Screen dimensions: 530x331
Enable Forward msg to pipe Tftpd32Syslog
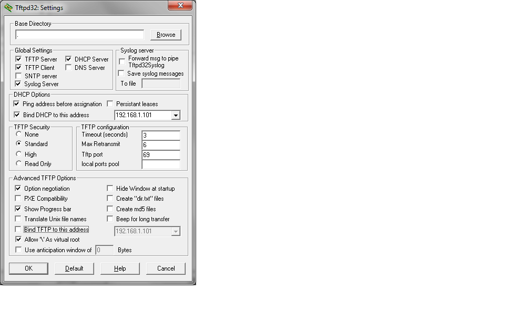click(122, 61)
